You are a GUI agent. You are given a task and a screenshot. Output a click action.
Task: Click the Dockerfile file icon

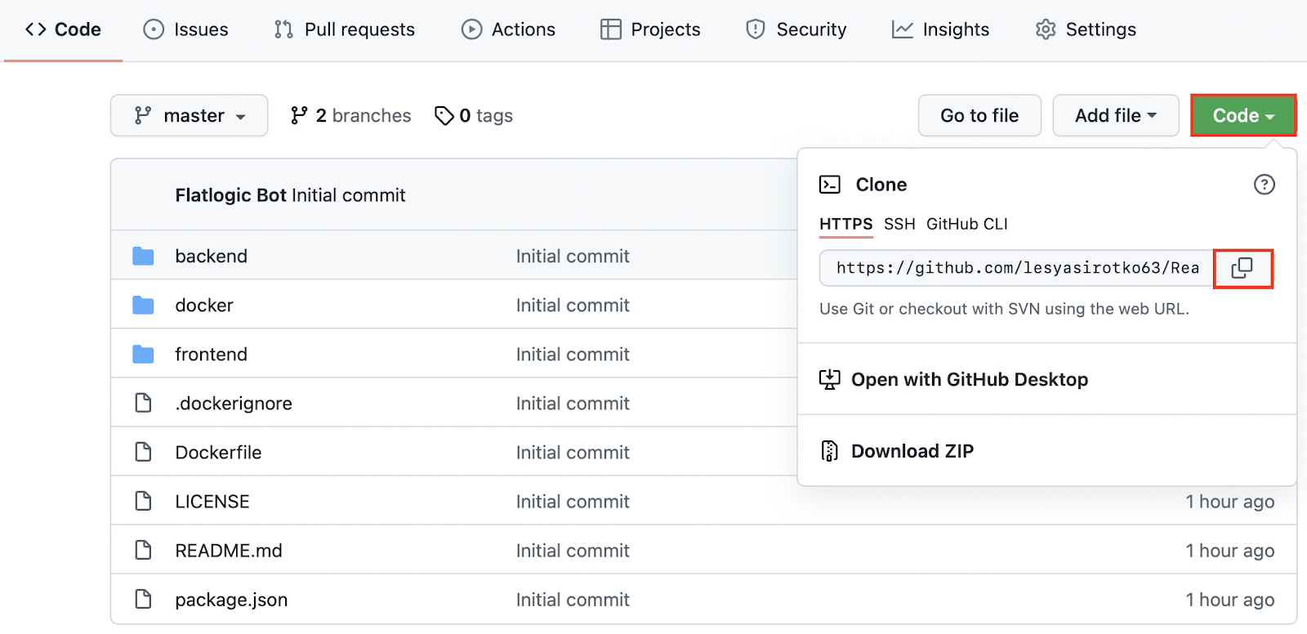[143, 452]
